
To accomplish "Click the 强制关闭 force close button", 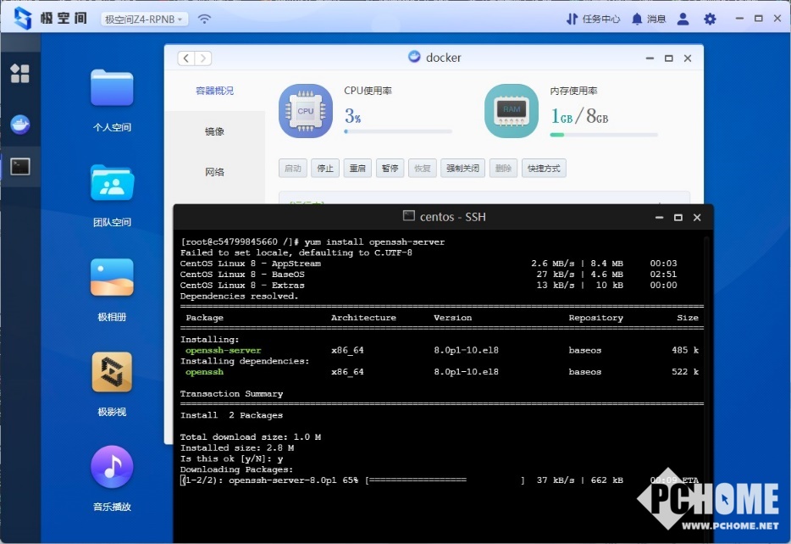I will [462, 168].
